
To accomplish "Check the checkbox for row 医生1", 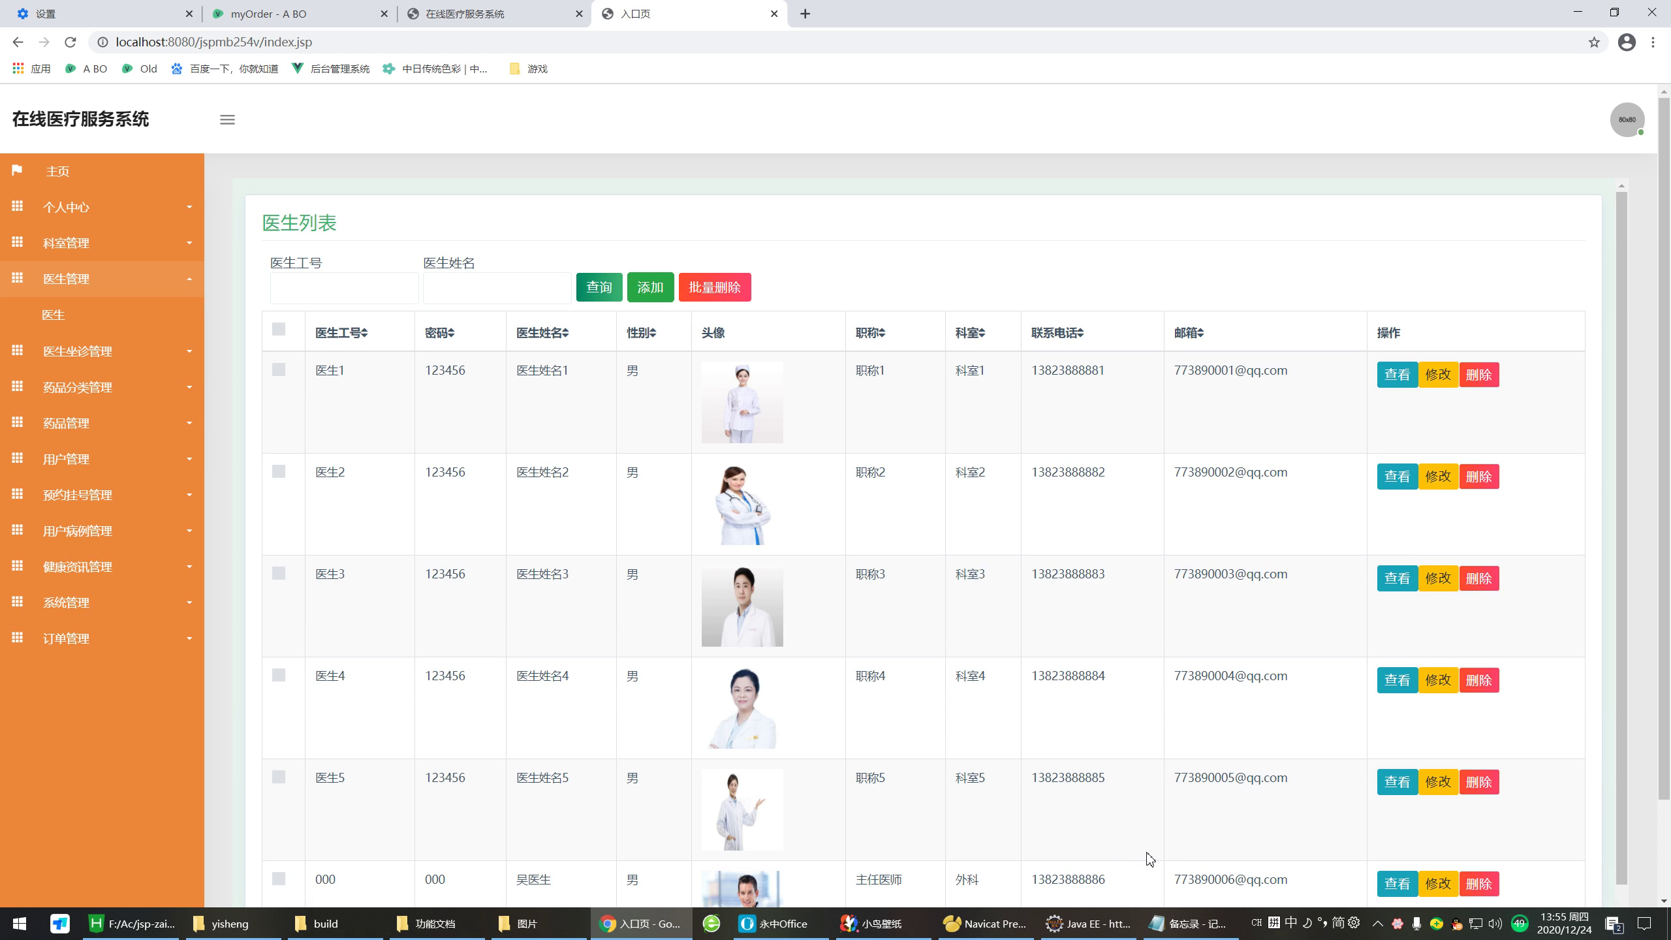I will click(x=279, y=369).
